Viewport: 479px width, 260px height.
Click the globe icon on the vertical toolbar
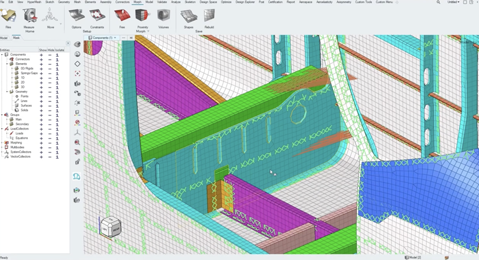(x=77, y=54)
